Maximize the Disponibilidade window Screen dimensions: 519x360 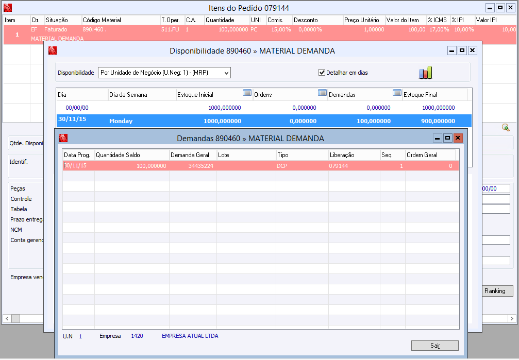click(x=462, y=50)
